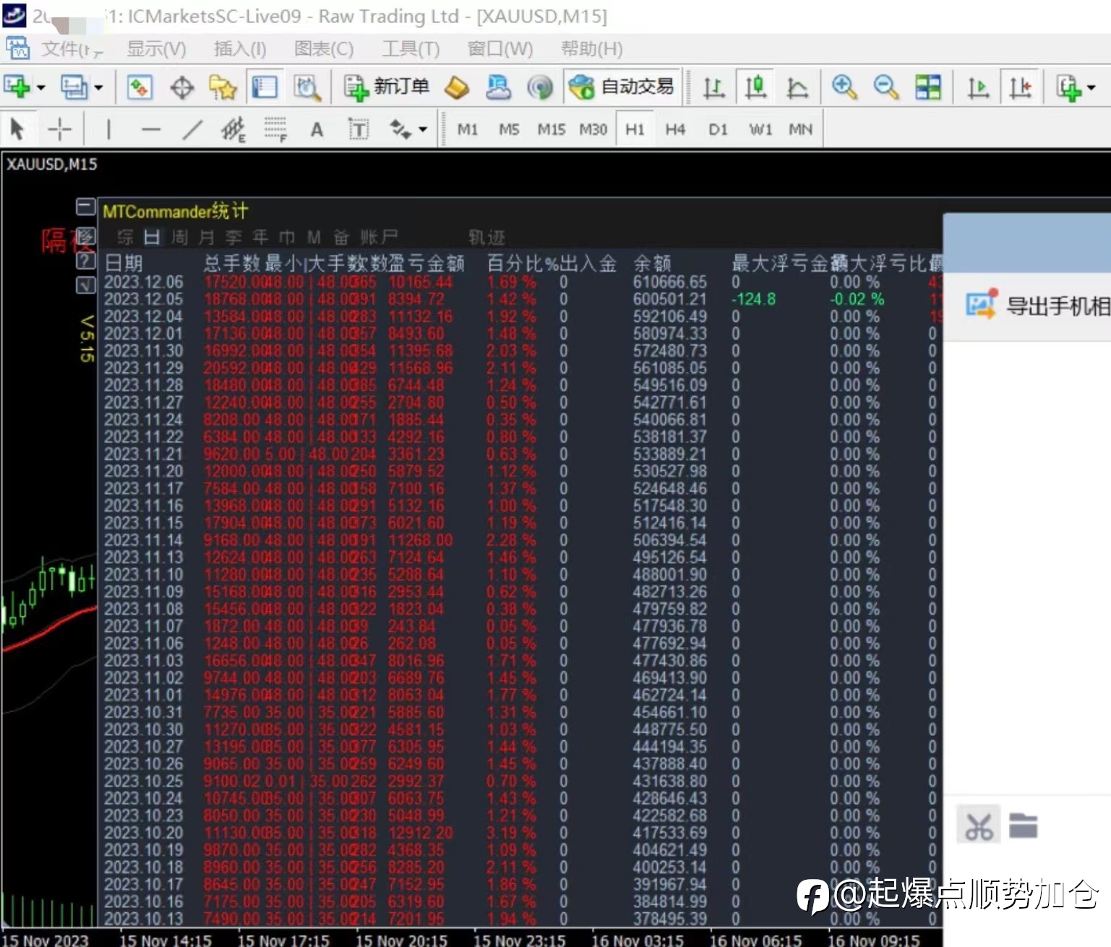Select the trendline tool
The image size is (1111, 947).
click(192, 129)
